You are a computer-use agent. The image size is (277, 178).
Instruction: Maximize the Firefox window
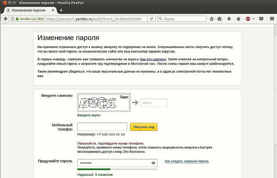click(14, 3)
